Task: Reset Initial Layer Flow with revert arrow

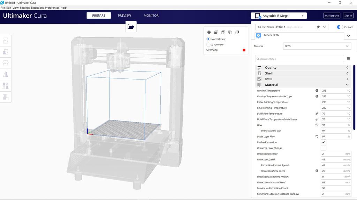Action: click(317, 136)
